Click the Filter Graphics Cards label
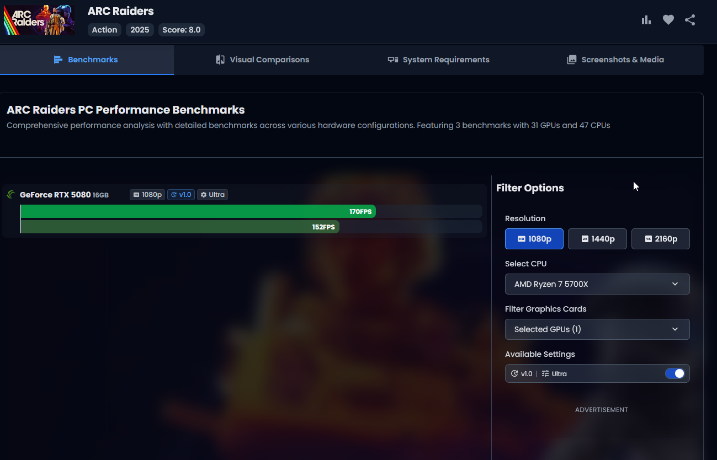Screen dimensions: 717x460 click(546, 309)
